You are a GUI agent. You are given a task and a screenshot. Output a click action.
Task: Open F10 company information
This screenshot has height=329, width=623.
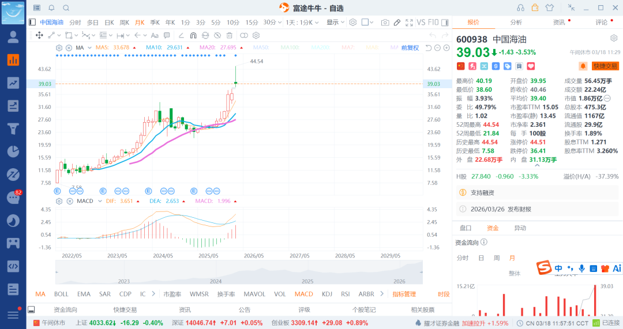(x=433, y=22)
